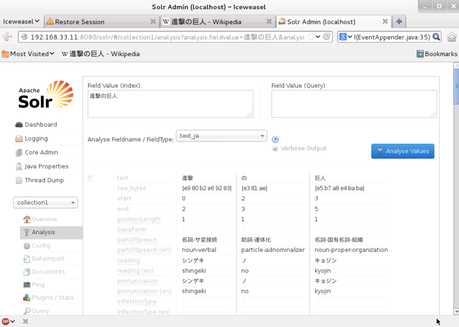Open the Iceweasel application menu
The image size is (459, 327).
(21, 21)
